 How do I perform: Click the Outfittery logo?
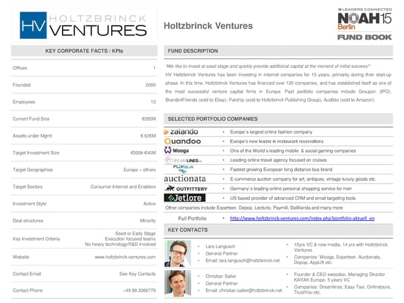pyautogui.click(x=186, y=189)
